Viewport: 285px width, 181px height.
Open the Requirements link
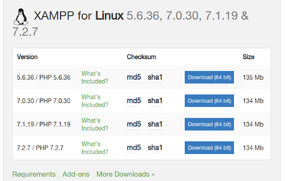(x=34, y=174)
